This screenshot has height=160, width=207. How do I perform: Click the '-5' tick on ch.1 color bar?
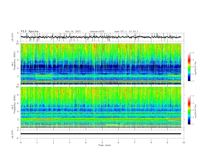tap(193, 67)
